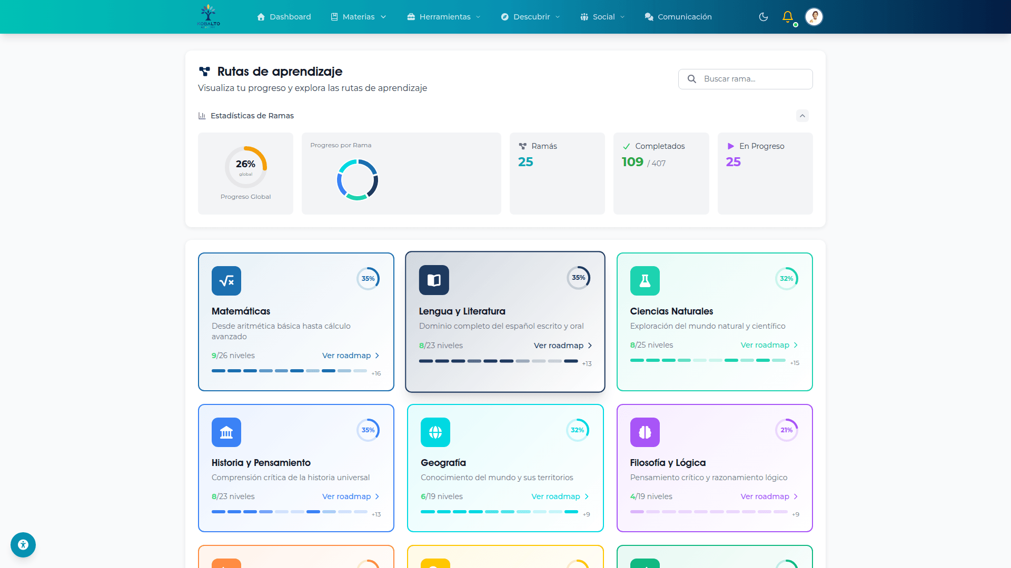1011x568 pixels.
Task: Collapse the Estadísticas de Ramas section
Action: pyautogui.click(x=802, y=116)
